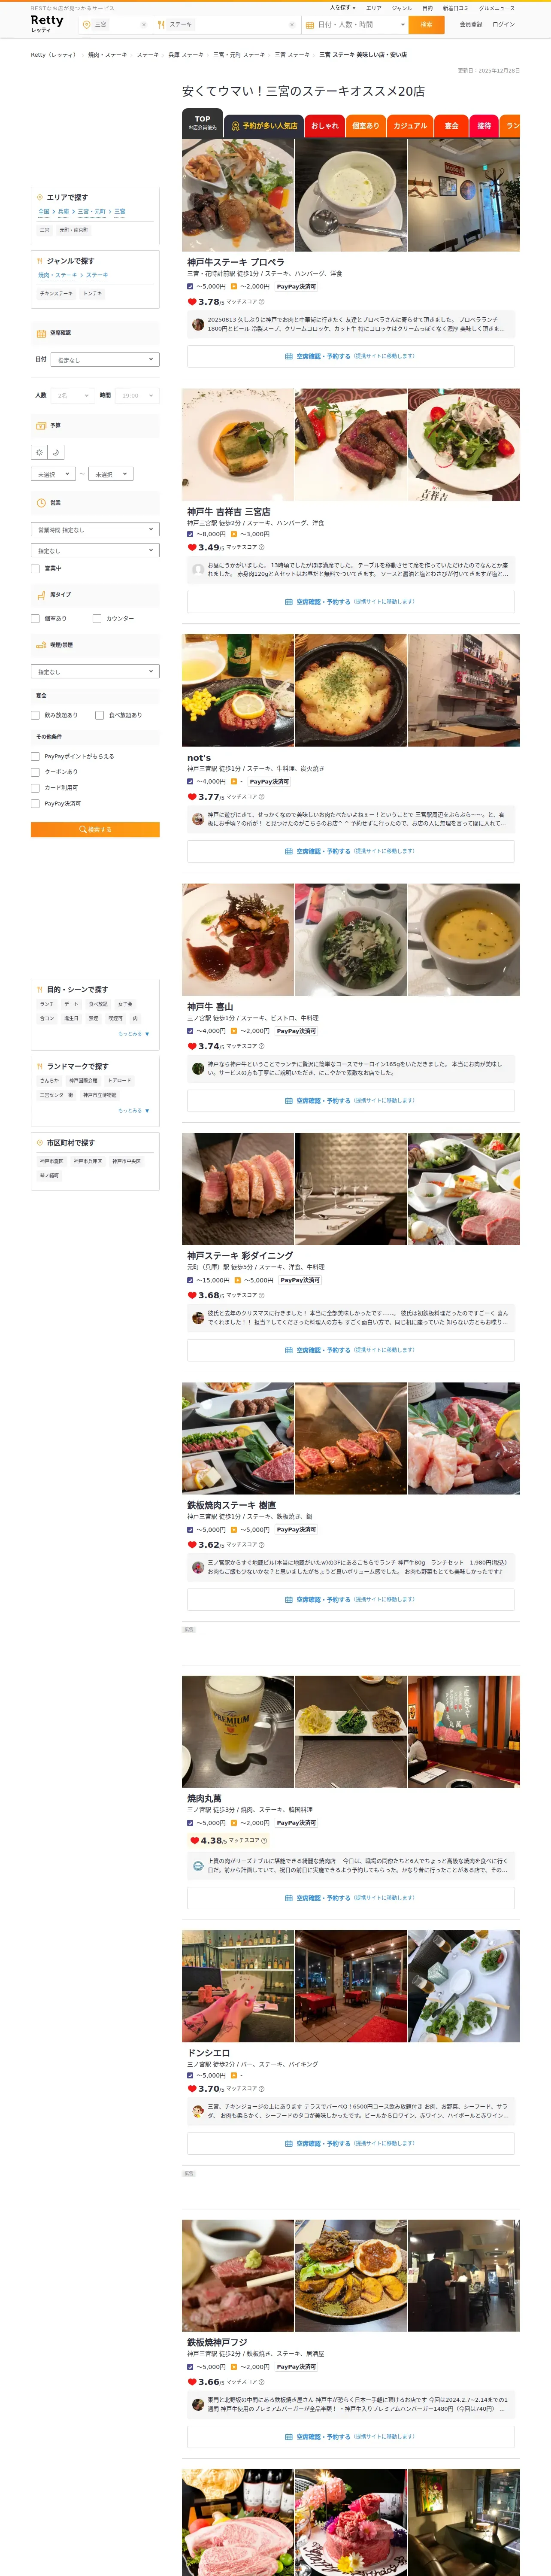This screenshot has height=2576, width=551.
Task: Click the orange 検索する sidebar button
Action: 95,829
